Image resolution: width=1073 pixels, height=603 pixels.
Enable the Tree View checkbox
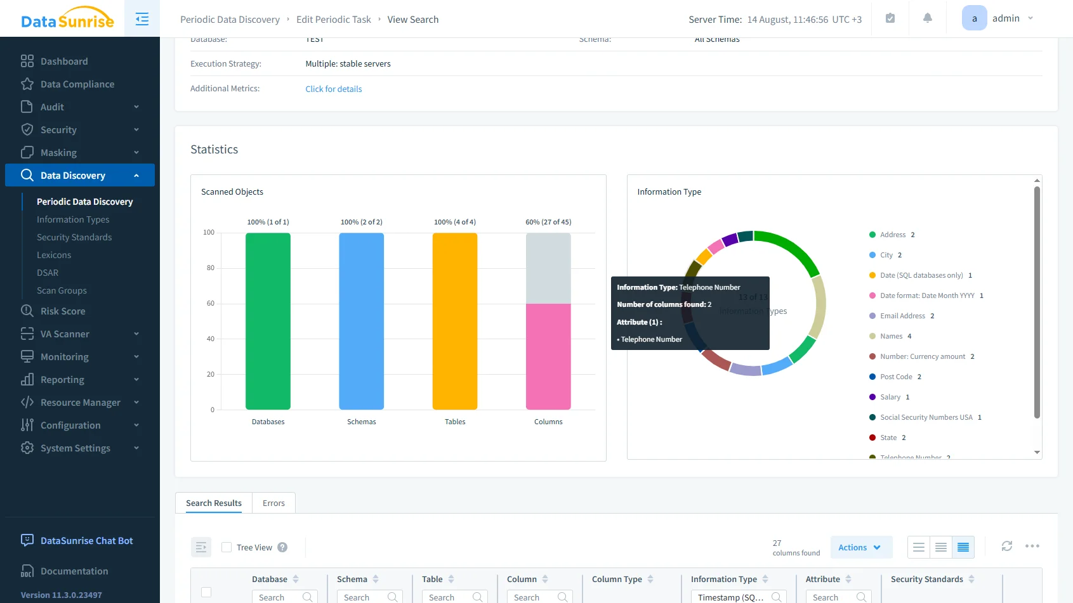click(x=227, y=547)
